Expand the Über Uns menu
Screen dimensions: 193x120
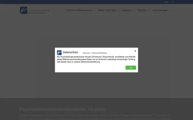point(143,10)
